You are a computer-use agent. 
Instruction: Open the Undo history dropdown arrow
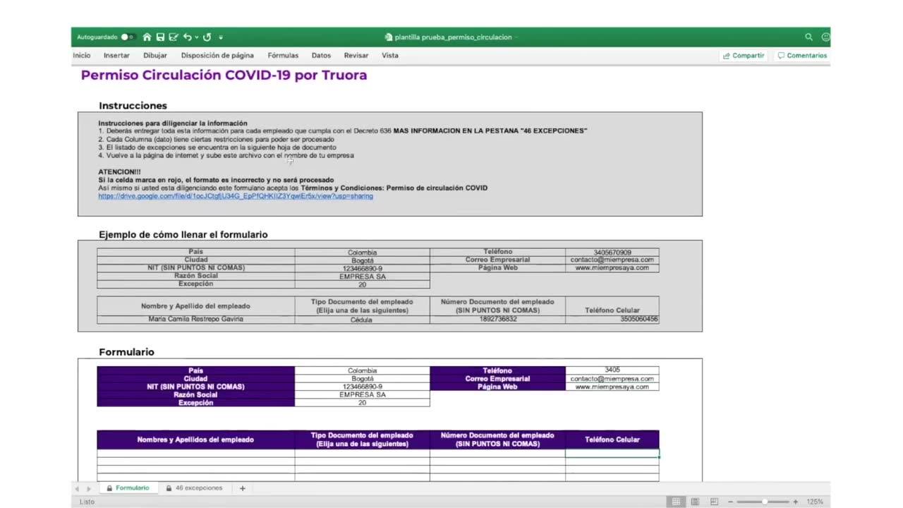tap(197, 37)
